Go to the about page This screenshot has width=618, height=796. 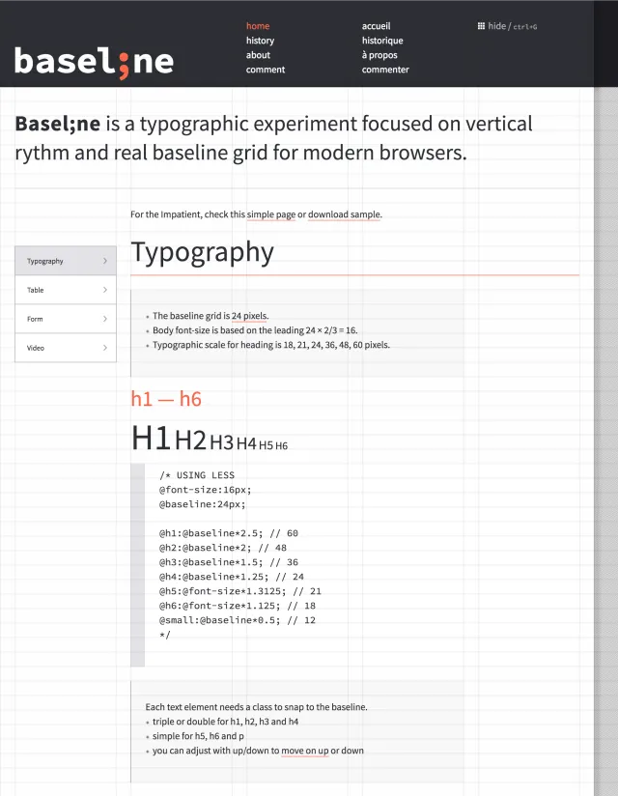point(258,55)
